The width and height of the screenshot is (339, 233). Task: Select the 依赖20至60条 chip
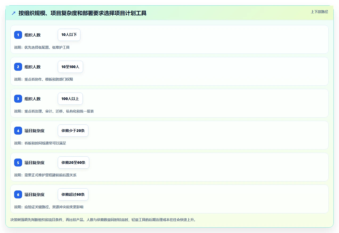coord(73,163)
